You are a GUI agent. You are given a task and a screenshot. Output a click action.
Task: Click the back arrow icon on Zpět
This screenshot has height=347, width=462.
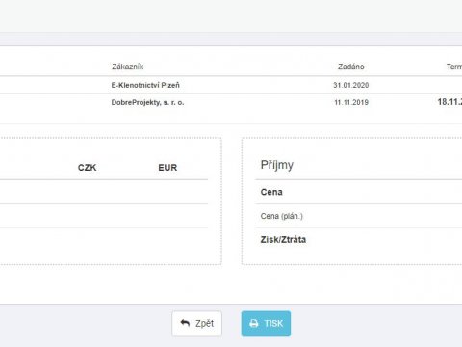click(185, 323)
